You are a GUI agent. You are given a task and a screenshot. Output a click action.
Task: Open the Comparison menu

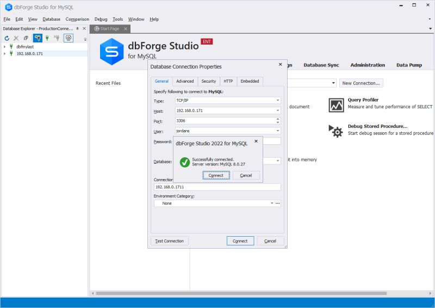coord(77,19)
